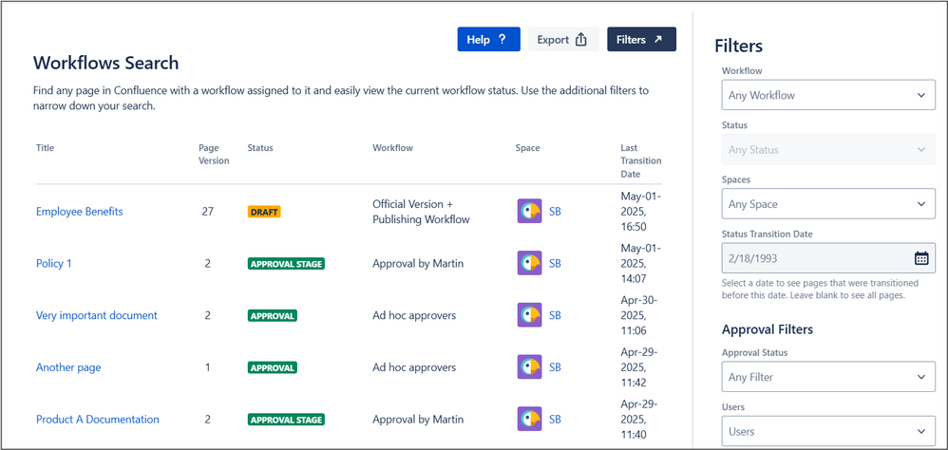Expand the Approval Status Any Filter dropdown
Screen dimensions: 948x450
828,377
